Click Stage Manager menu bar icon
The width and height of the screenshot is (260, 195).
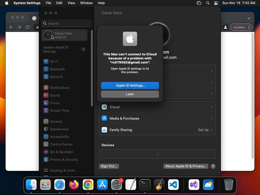(x=199, y=3)
